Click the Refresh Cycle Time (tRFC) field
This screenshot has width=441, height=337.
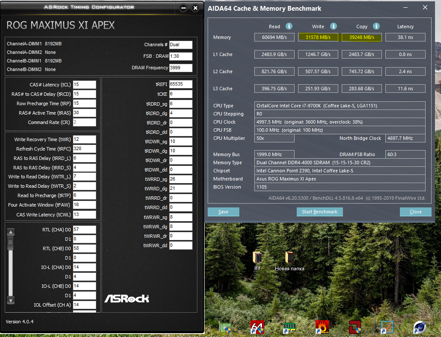(84, 148)
